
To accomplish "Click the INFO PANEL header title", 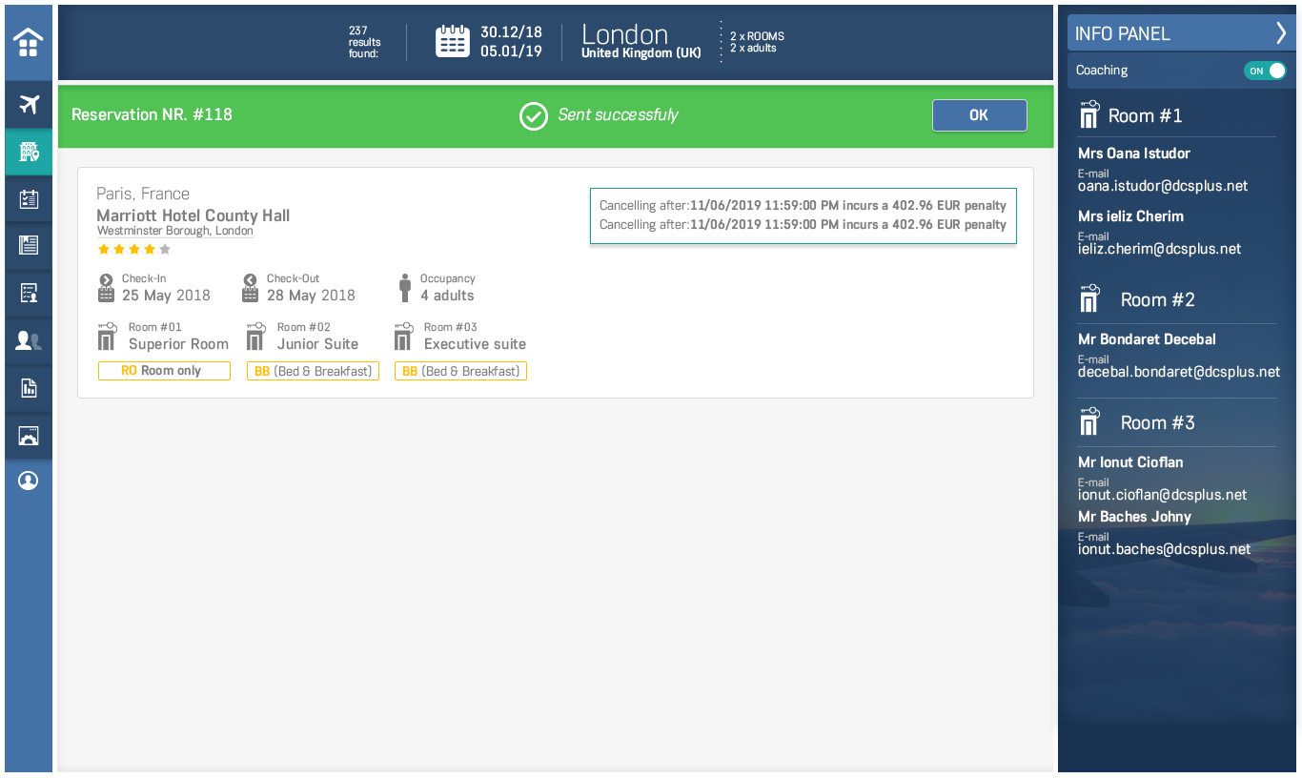I will point(1123,33).
